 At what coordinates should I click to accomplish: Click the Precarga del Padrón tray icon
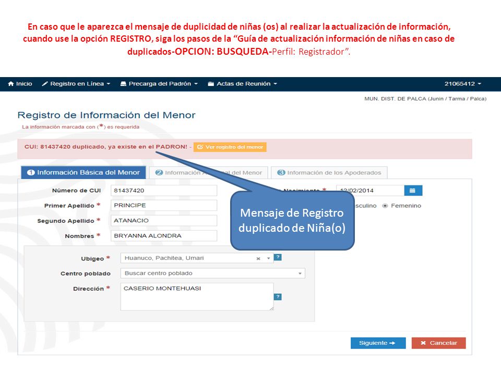pos(123,84)
